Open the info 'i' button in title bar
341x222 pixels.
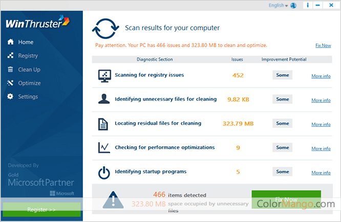coord(308,5)
